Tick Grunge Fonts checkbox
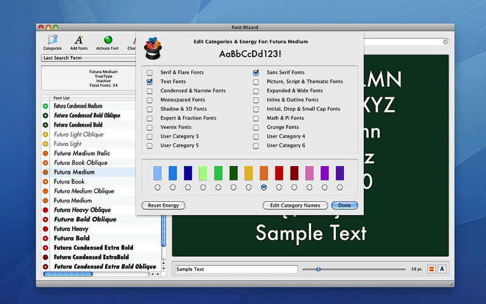The height and width of the screenshot is (304, 486). coord(256,128)
